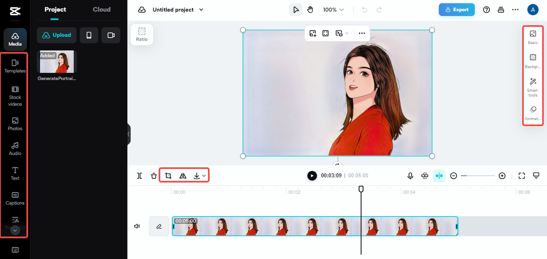The height and width of the screenshot is (259, 547).
Task: Toggle the timeline snapping button
Action: (x=439, y=176)
